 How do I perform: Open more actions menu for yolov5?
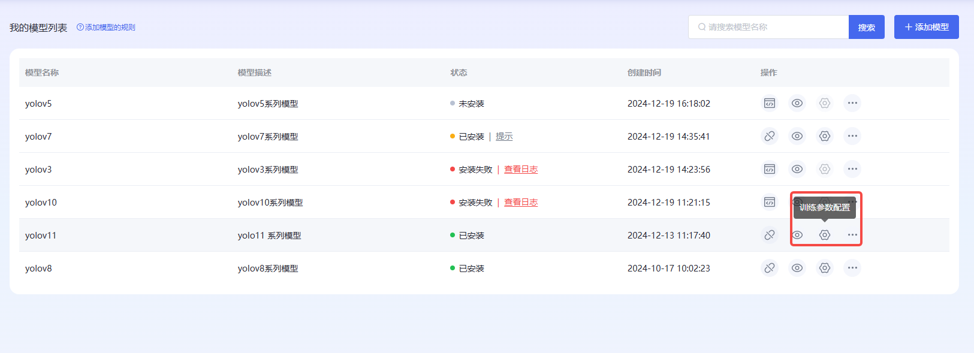(852, 103)
